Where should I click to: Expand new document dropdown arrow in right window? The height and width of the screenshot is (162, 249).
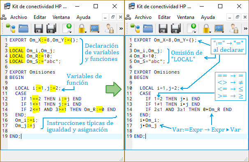click(195, 32)
